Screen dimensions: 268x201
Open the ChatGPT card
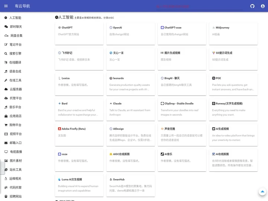pyautogui.click(x=79, y=33)
